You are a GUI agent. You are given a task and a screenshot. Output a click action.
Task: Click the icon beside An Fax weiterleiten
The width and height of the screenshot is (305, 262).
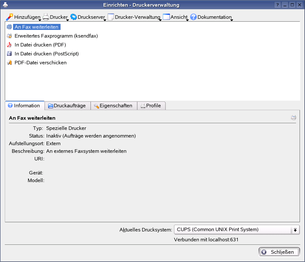coord(9,27)
